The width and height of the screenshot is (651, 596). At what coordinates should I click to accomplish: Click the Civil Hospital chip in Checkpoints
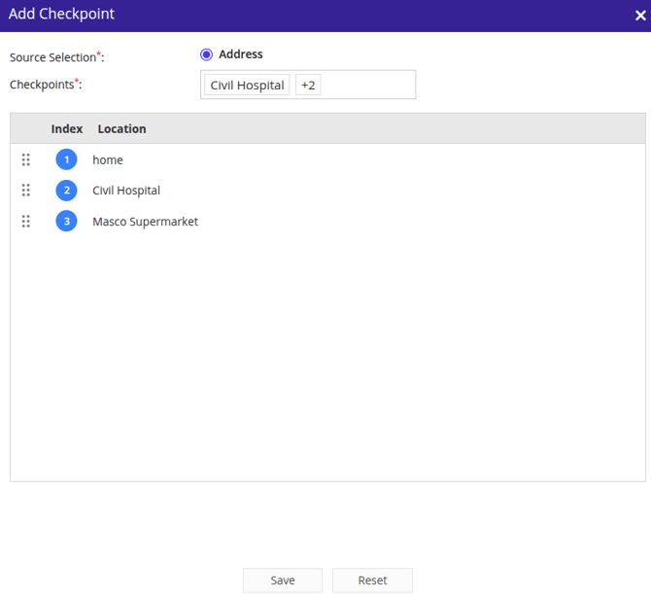coord(247,85)
